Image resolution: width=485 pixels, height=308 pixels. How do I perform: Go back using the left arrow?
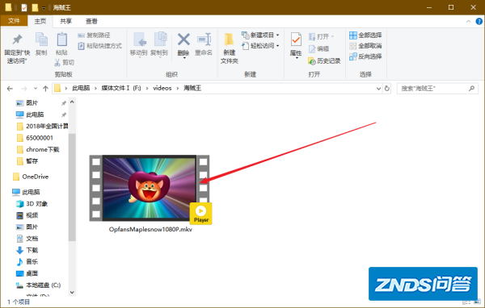point(10,89)
